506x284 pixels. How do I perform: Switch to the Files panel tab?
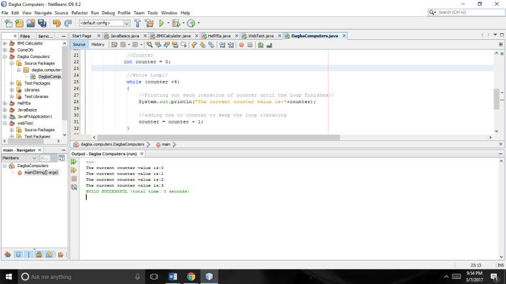[x=25, y=36]
